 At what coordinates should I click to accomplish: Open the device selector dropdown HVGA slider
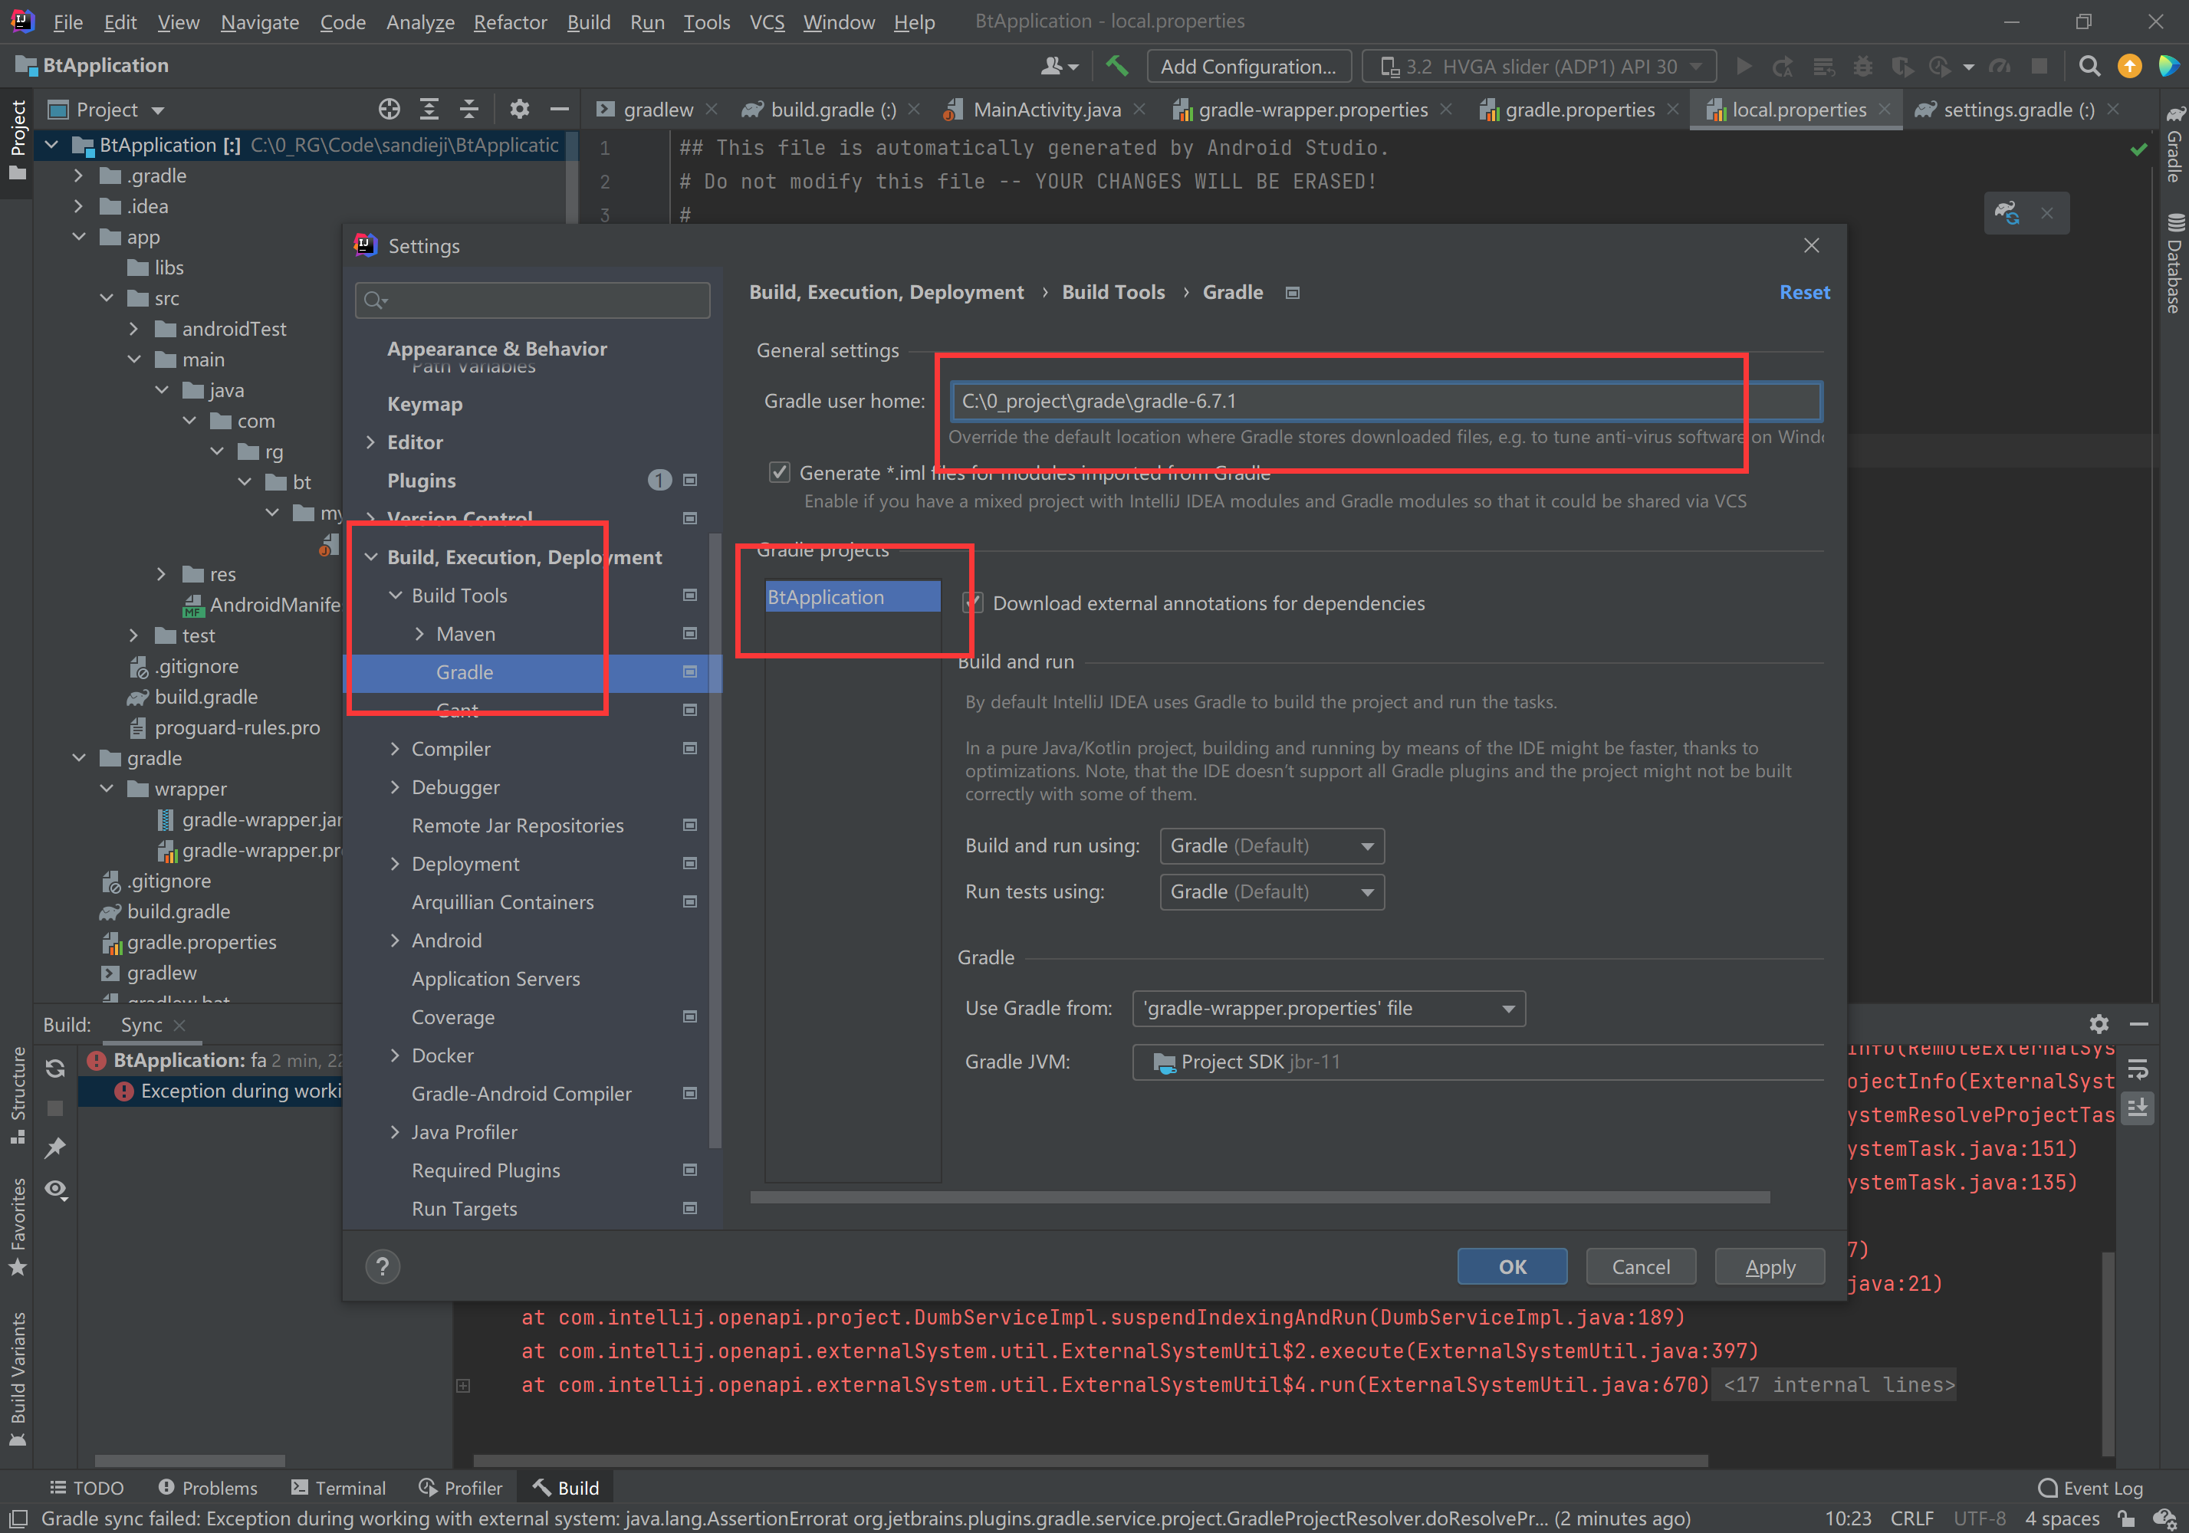point(1540,66)
